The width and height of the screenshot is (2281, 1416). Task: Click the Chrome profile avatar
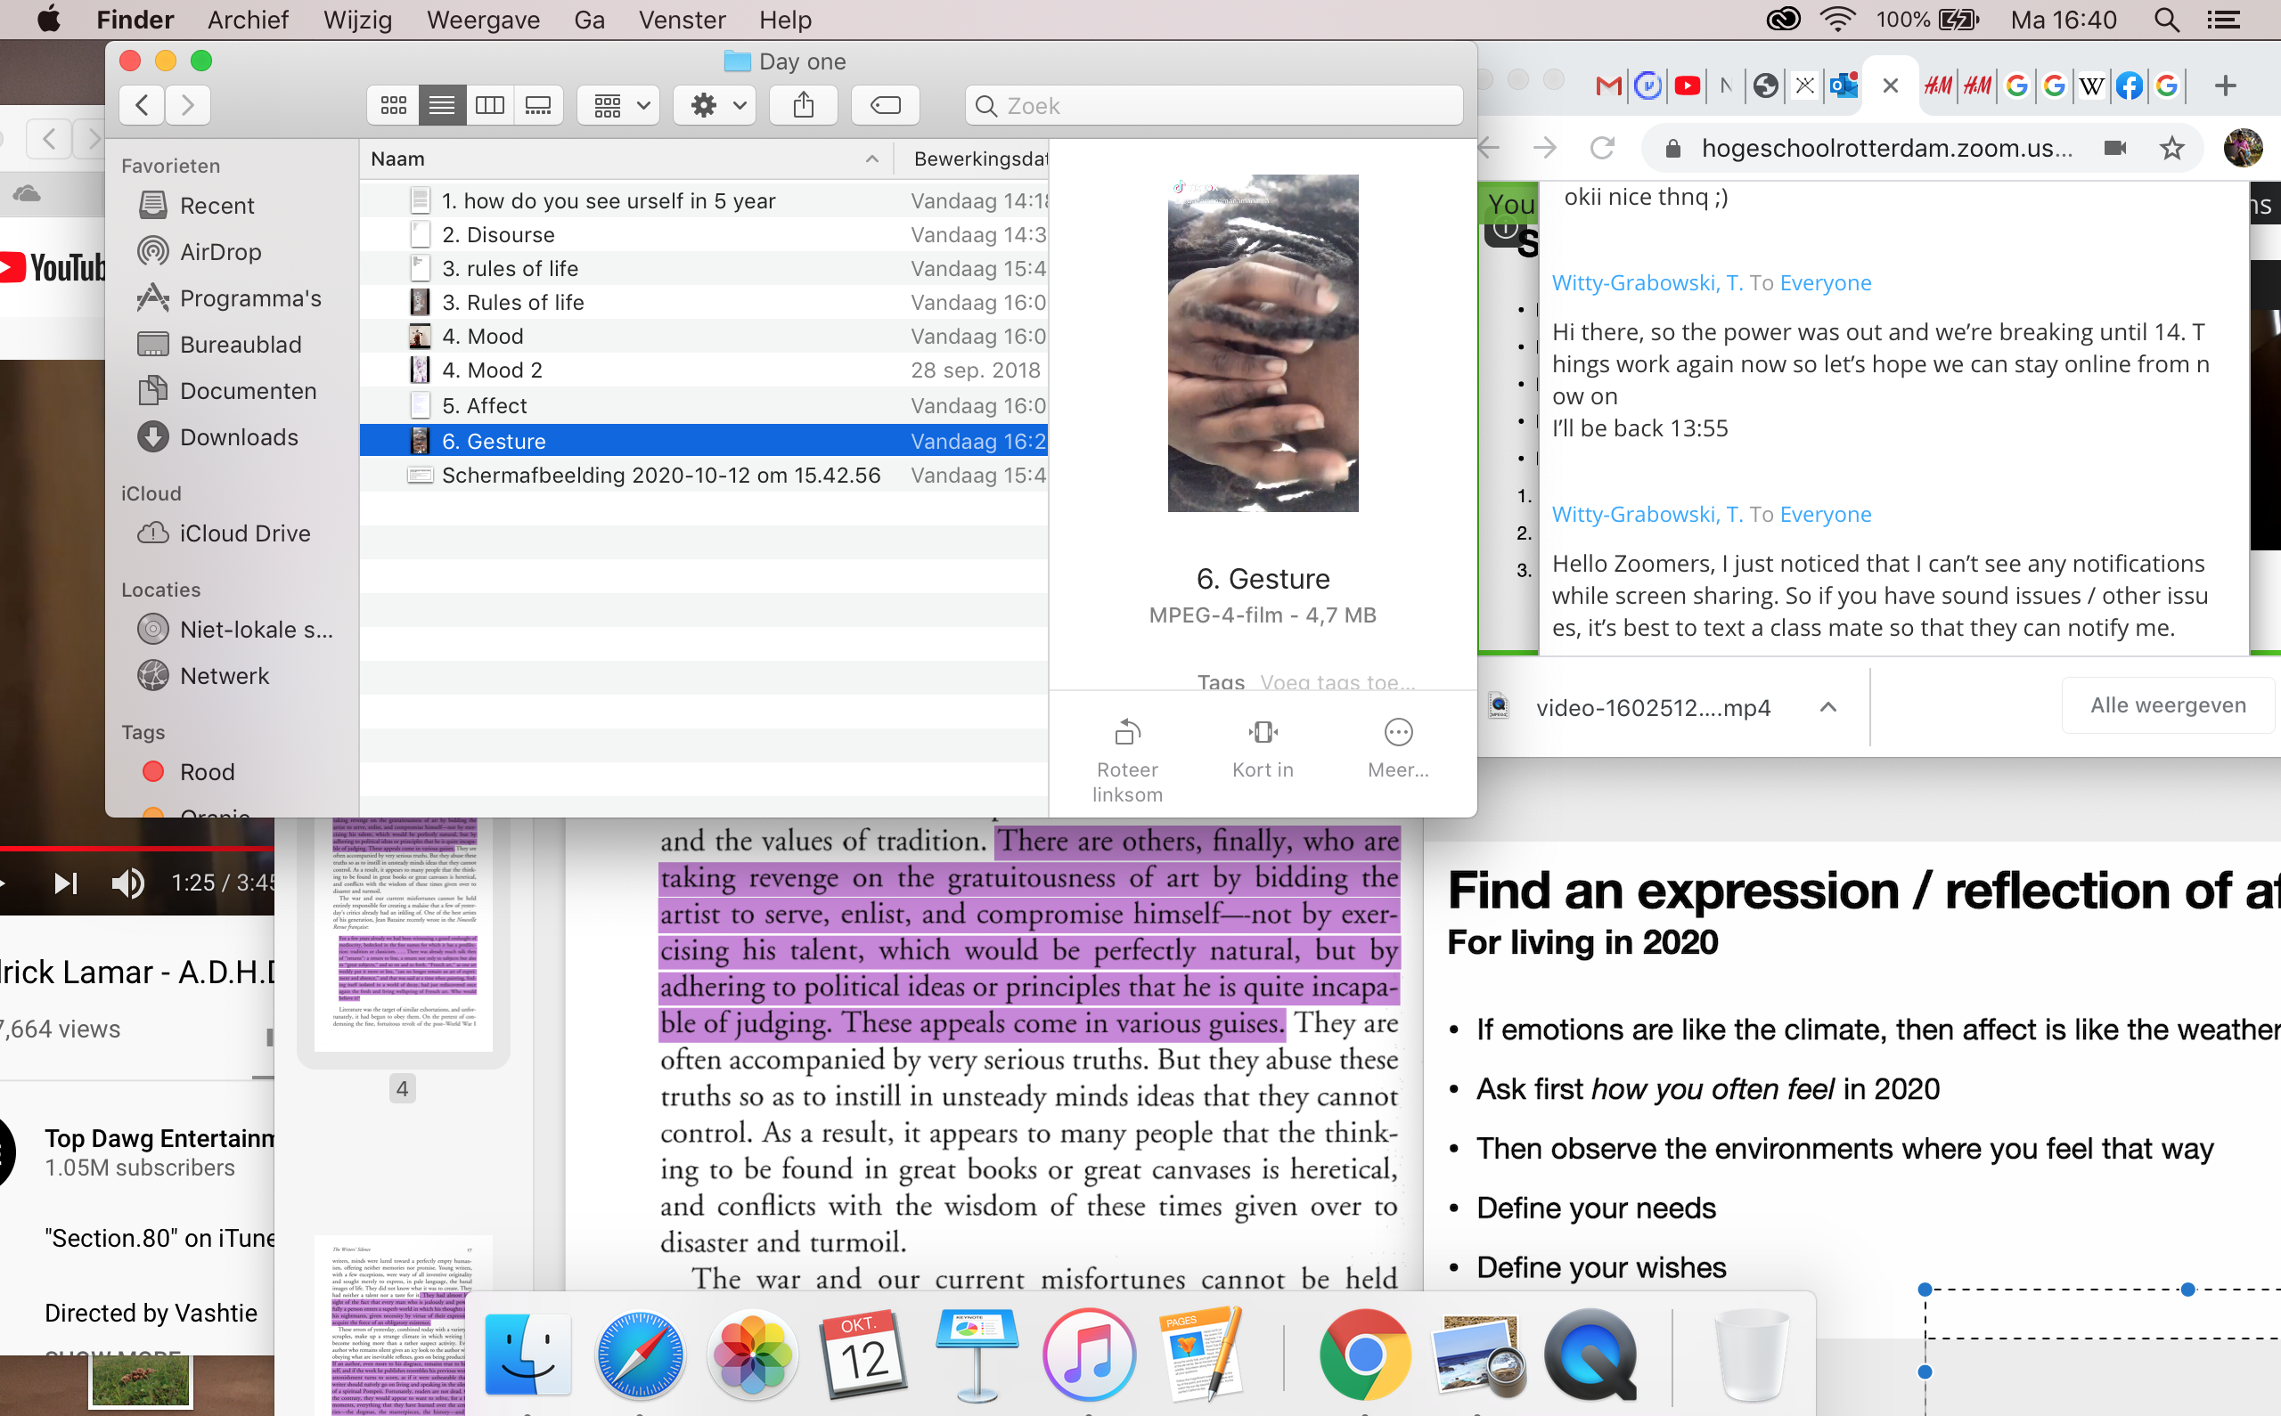click(x=2243, y=148)
